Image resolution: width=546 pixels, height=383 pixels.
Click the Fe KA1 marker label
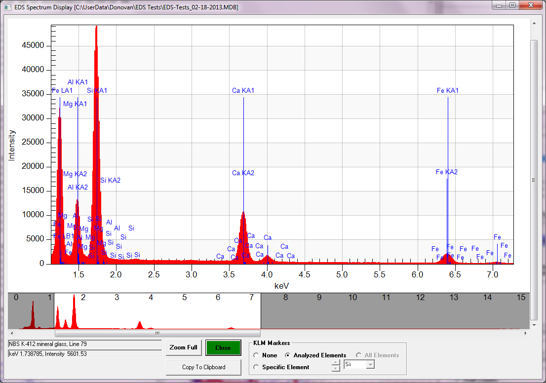click(448, 91)
